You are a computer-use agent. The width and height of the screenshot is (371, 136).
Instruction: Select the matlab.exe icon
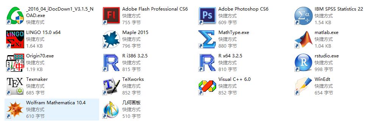click(303, 39)
